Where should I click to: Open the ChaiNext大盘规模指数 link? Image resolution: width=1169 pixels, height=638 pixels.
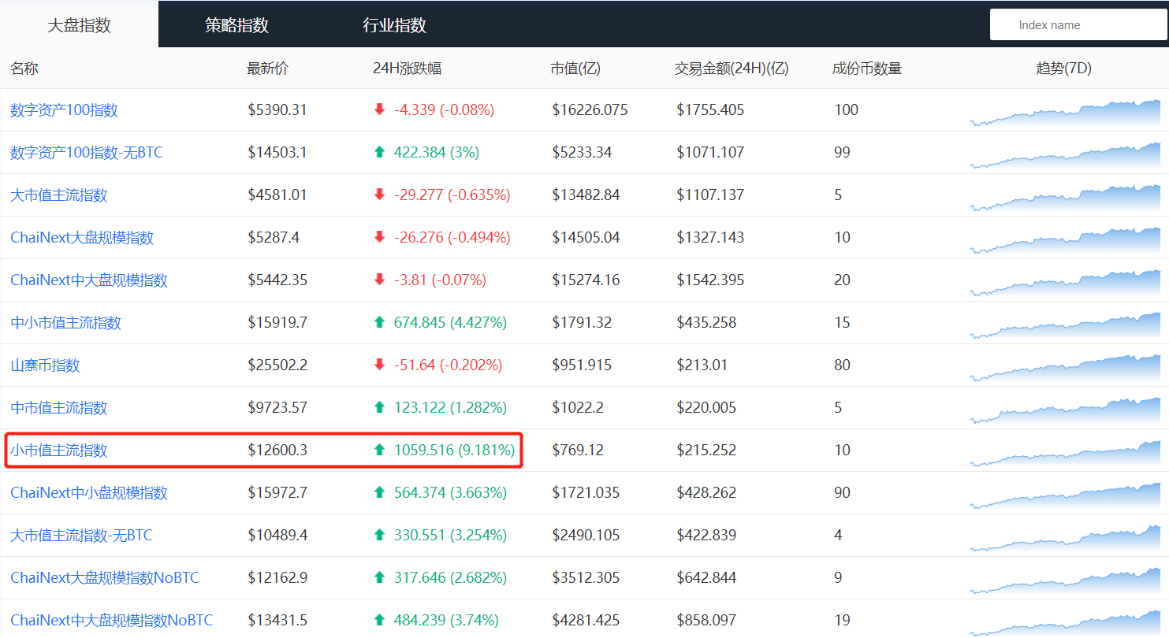(82, 238)
